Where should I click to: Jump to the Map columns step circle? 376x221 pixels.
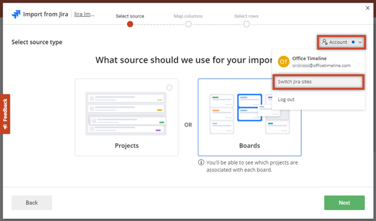(189, 24)
